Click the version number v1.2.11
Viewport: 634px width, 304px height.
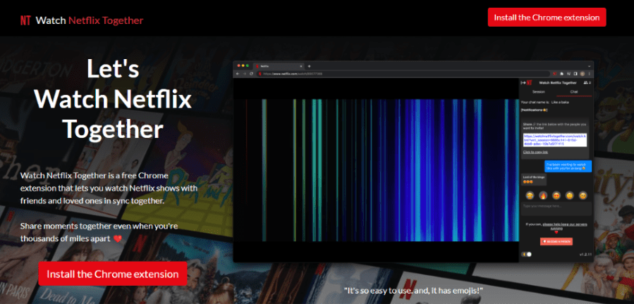pyautogui.click(x=585, y=254)
